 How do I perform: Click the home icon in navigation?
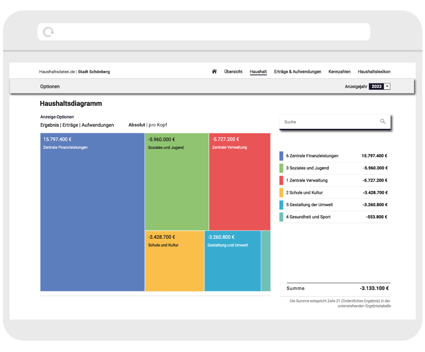214,71
